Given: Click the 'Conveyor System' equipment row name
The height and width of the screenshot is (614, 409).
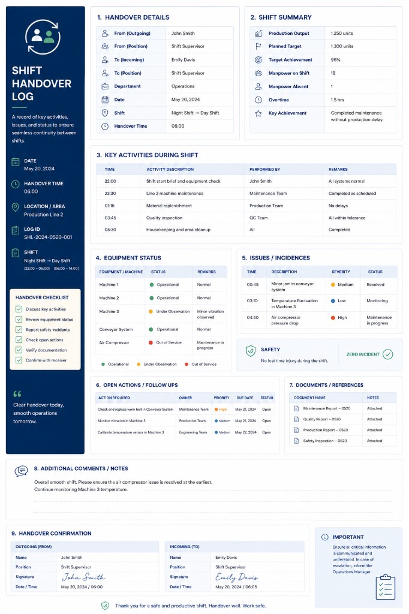Looking at the screenshot, I should coord(116,329).
